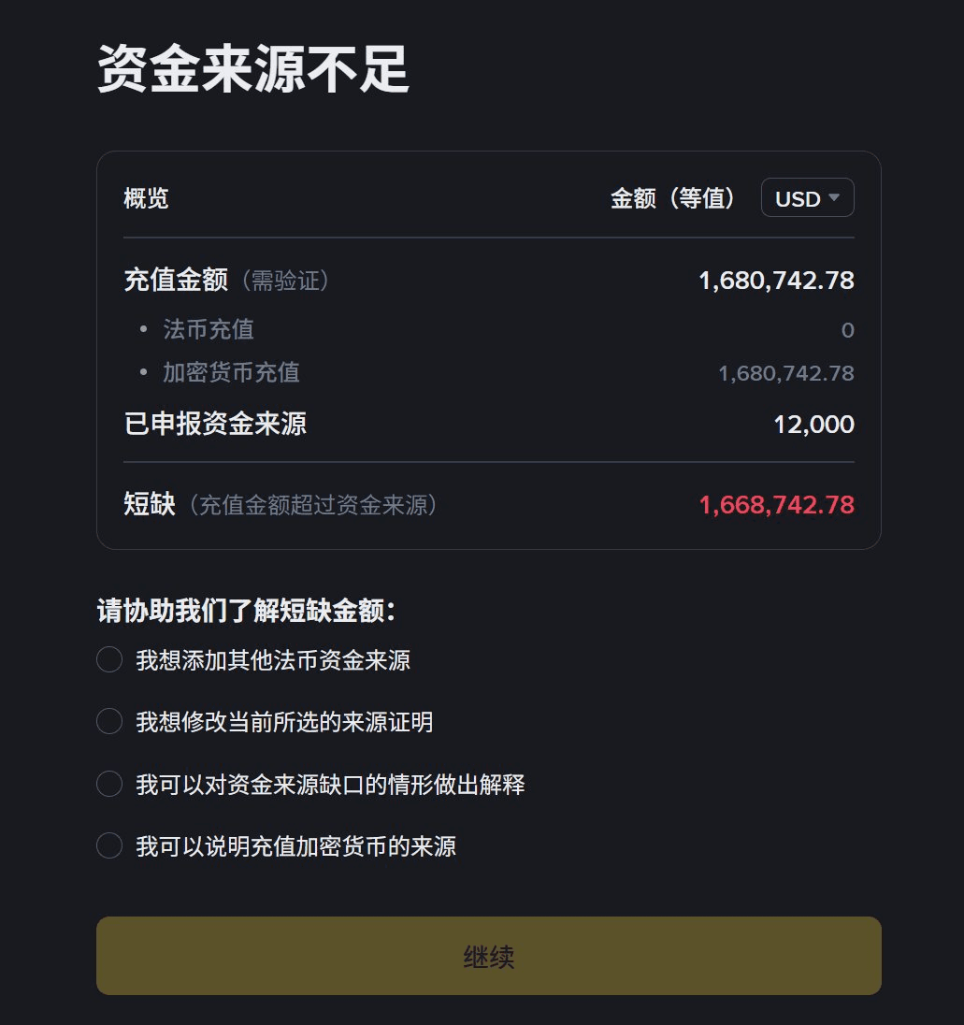Click the gray crypto deposit amount 1,680,742.78
This screenshot has height=1025, width=964.
pos(785,373)
